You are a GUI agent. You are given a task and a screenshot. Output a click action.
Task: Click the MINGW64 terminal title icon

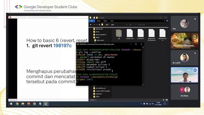(x=78, y=44)
